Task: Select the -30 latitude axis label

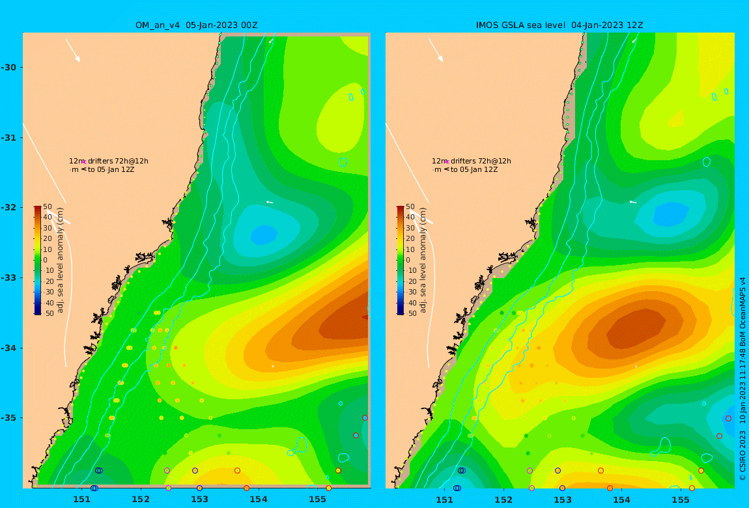Action: (x=8, y=67)
